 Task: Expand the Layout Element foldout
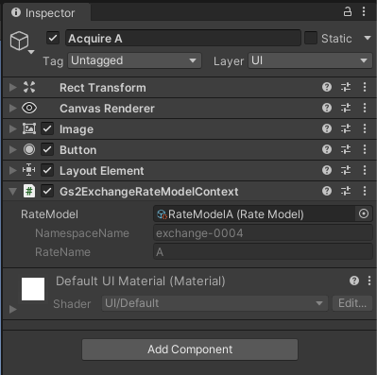pyautogui.click(x=12, y=170)
